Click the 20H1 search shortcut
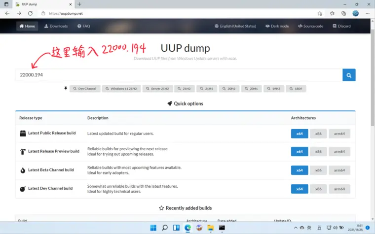This screenshot has height=234, width=375. 251,89
